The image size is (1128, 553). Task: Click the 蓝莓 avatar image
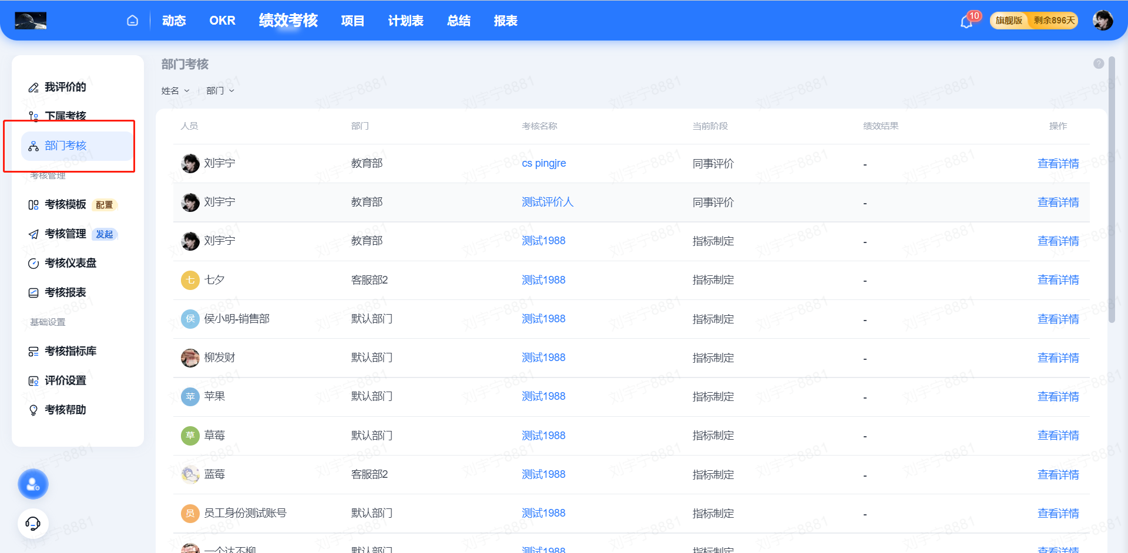(190, 474)
